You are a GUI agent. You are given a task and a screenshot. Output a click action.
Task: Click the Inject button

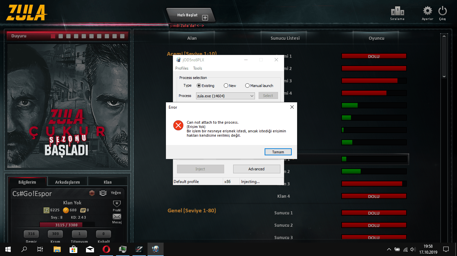[200, 169]
